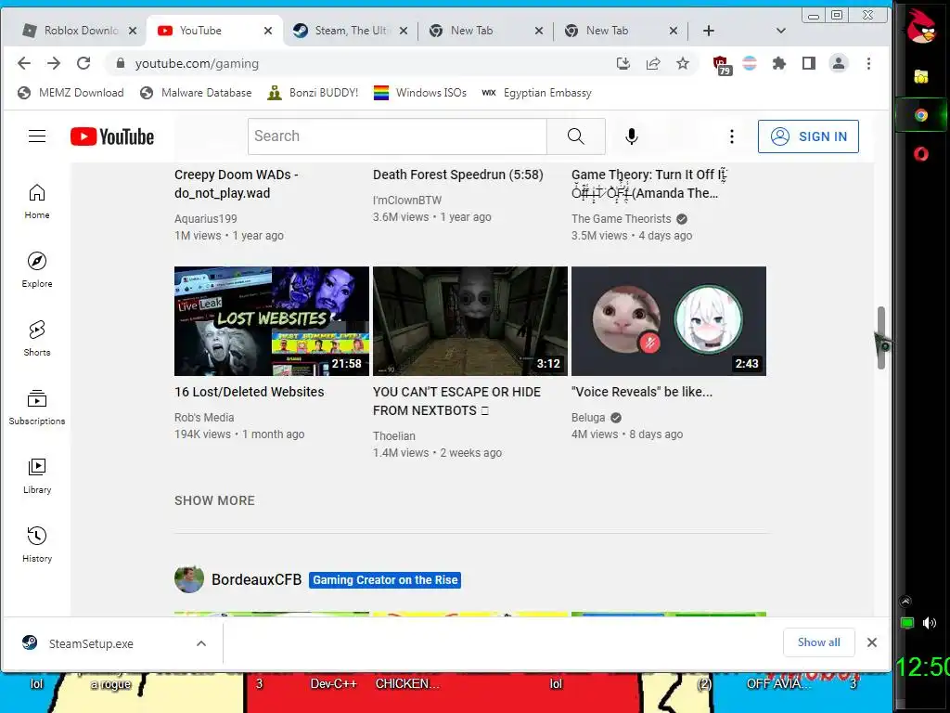
Task: Open file explorer icon on side taskbar
Action: [x=921, y=76]
